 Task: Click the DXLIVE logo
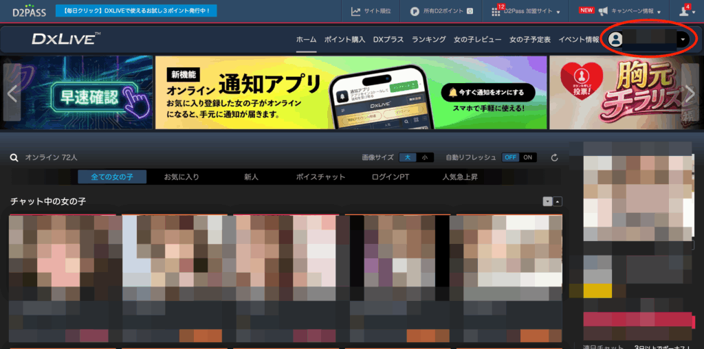pyautogui.click(x=66, y=39)
